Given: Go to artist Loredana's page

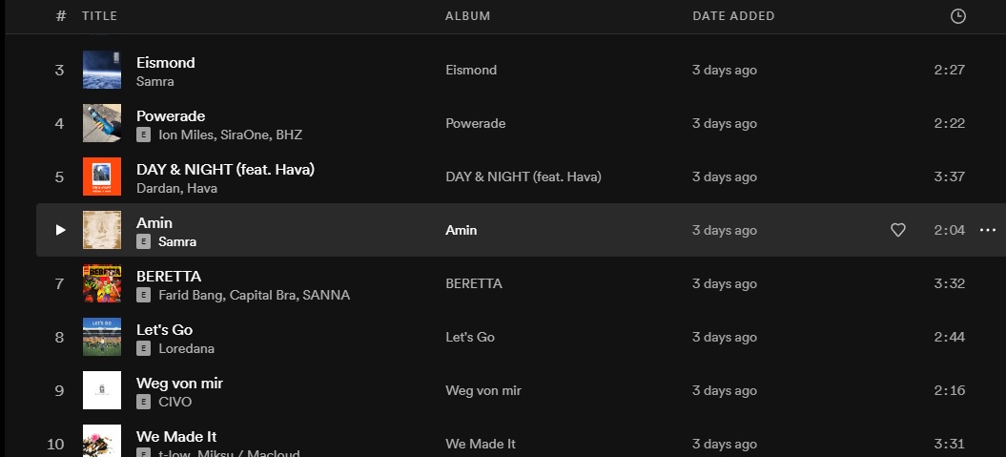Looking at the screenshot, I should point(186,349).
